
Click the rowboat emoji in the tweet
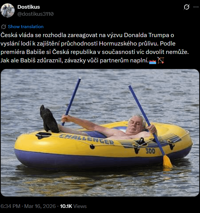[x=153, y=61]
